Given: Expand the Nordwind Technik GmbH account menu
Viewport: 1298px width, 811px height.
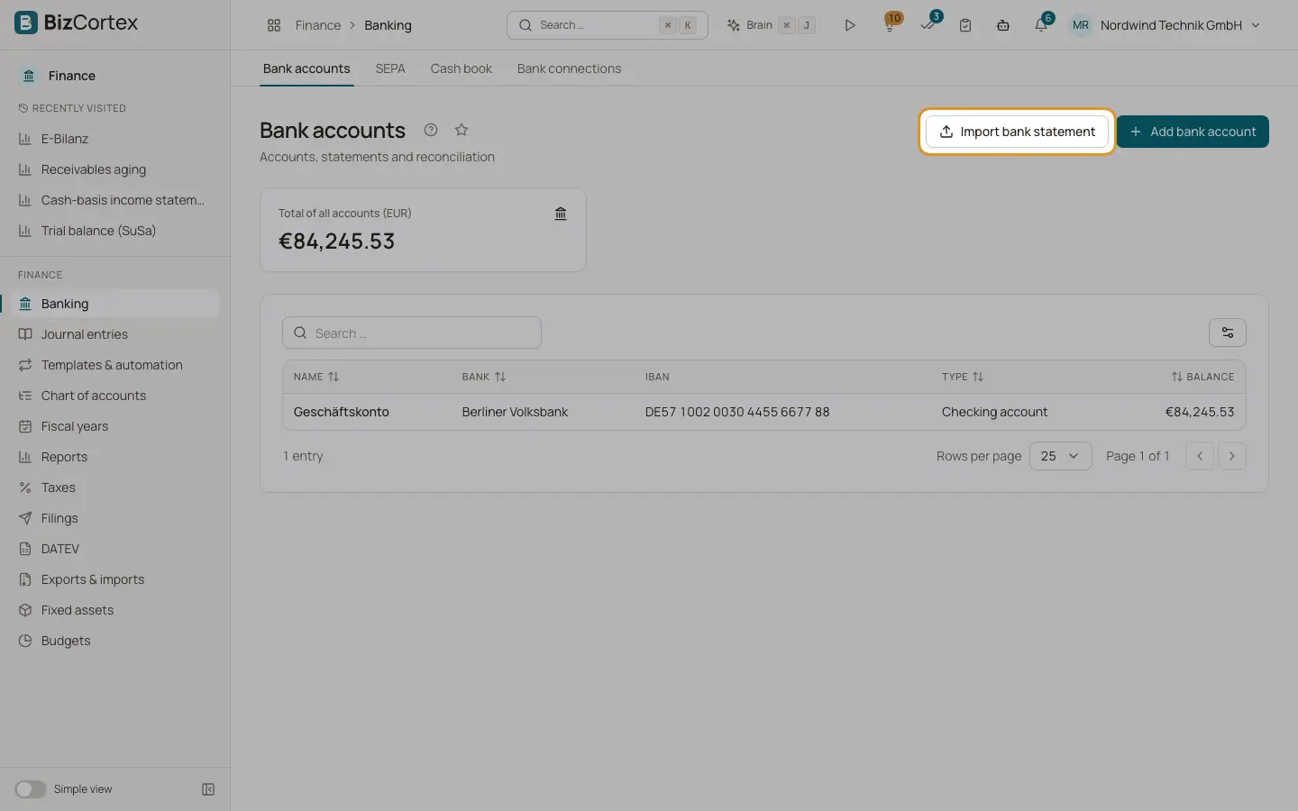Looking at the screenshot, I should click(1166, 25).
